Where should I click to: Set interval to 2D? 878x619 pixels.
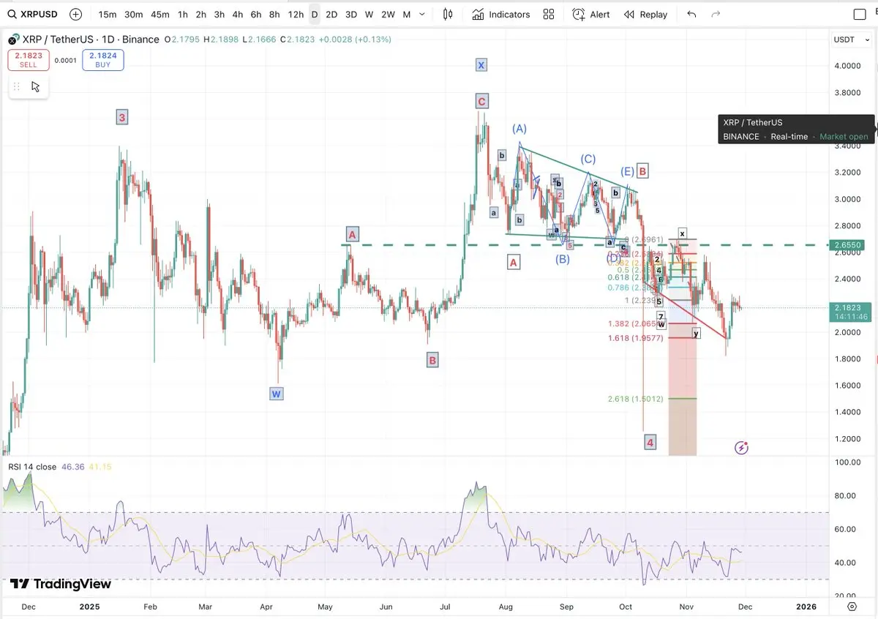331,14
